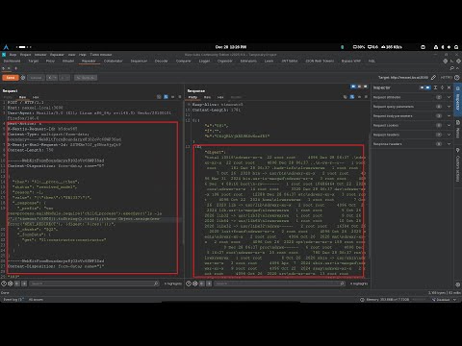Viewport: 462px width, 346px height.
Task: Add a new Repeater tab with plus
Action: click(15, 68)
